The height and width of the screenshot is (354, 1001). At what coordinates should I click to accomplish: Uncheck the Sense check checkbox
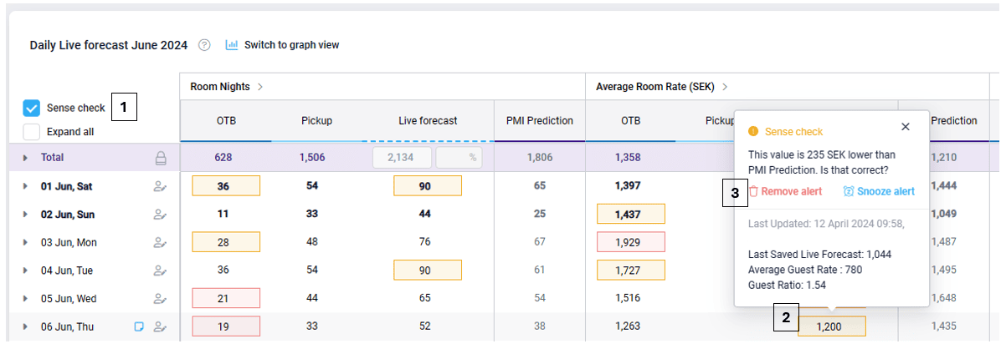tap(32, 108)
